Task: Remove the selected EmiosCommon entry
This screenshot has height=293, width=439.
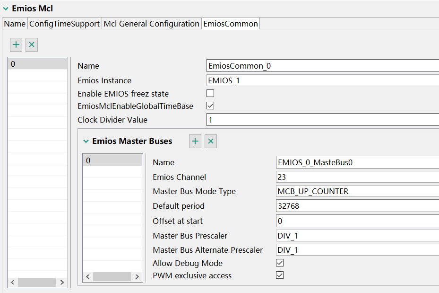Action: tap(32, 44)
